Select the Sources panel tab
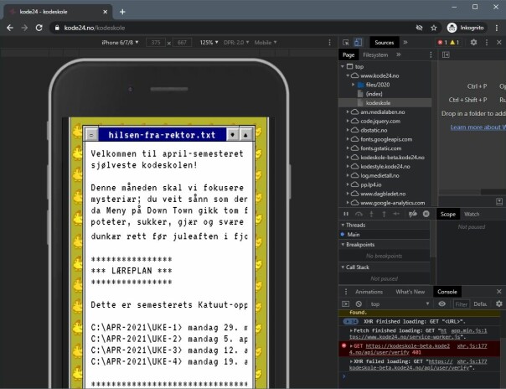The width and height of the screenshot is (506, 389). (384, 42)
